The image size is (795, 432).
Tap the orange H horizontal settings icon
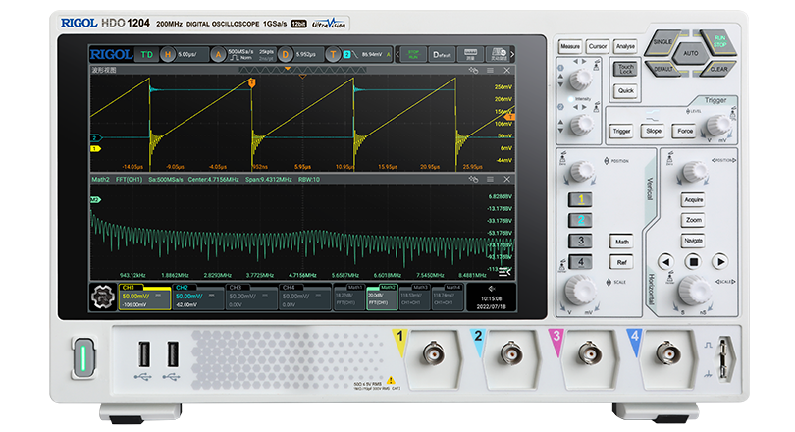(x=167, y=54)
